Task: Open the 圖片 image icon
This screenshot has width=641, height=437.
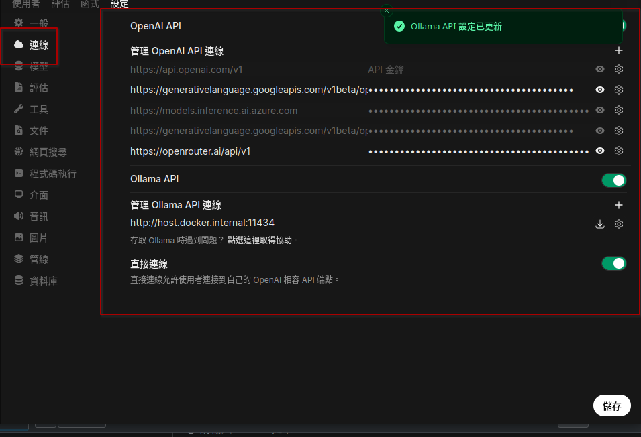Action: [19, 237]
